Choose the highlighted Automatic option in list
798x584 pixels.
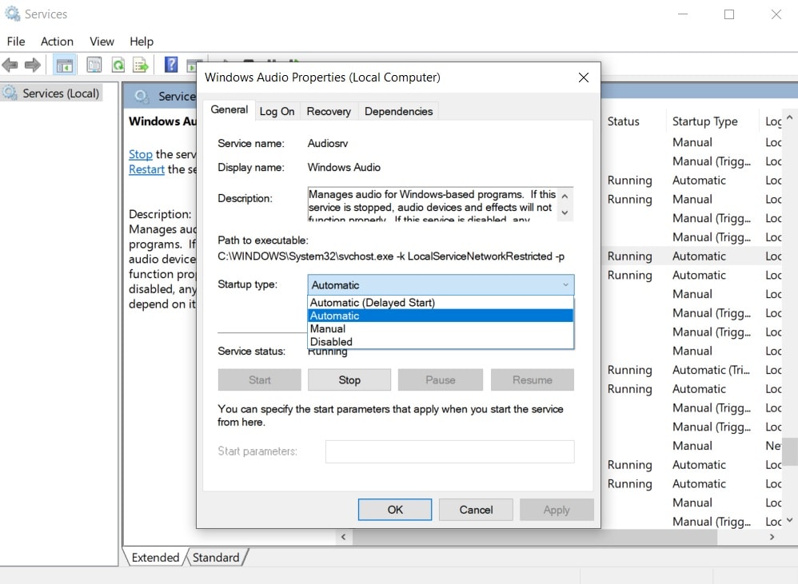441,316
